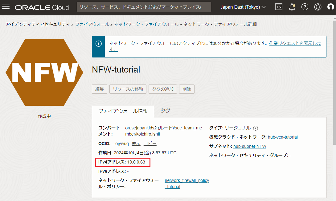Open the Japan East (Tokyo) region selector
This screenshot has width=336, height=201.
click(x=243, y=7)
